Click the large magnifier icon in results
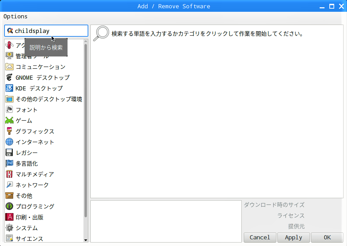Image resolution: width=347 pixels, height=246 pixels. point(101,33)
